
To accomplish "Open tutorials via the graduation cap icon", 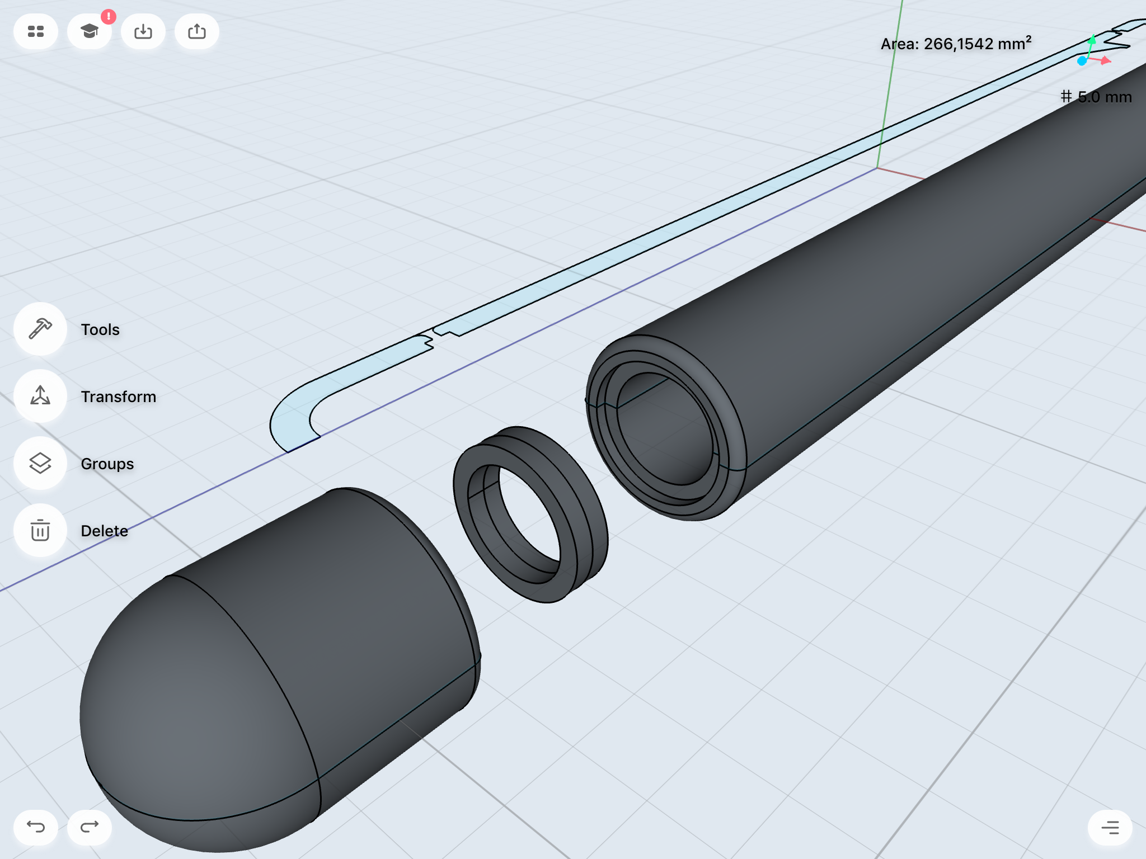I will 90,31.
